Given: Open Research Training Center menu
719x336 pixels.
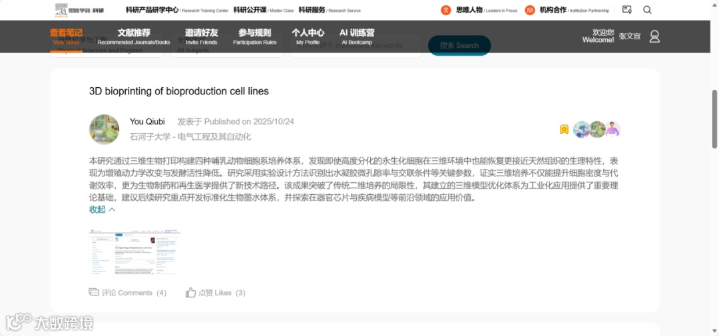Looking at the screenshot, I should (176, 9).
